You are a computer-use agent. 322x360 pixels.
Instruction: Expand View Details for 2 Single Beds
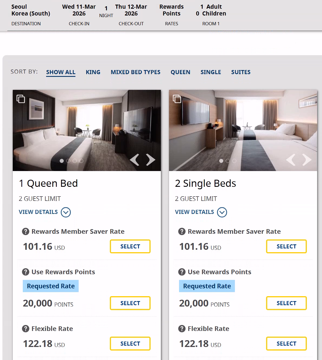222,212
